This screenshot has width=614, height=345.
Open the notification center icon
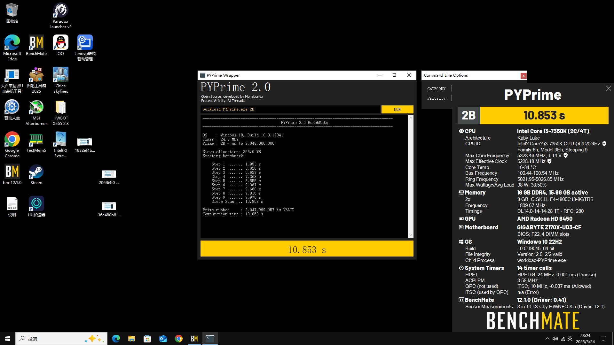point(603,339)
